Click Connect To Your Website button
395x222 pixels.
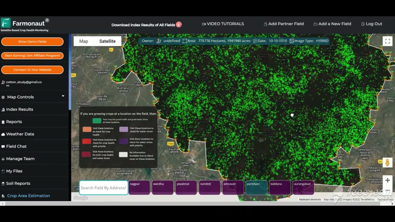tap(32, 70)
